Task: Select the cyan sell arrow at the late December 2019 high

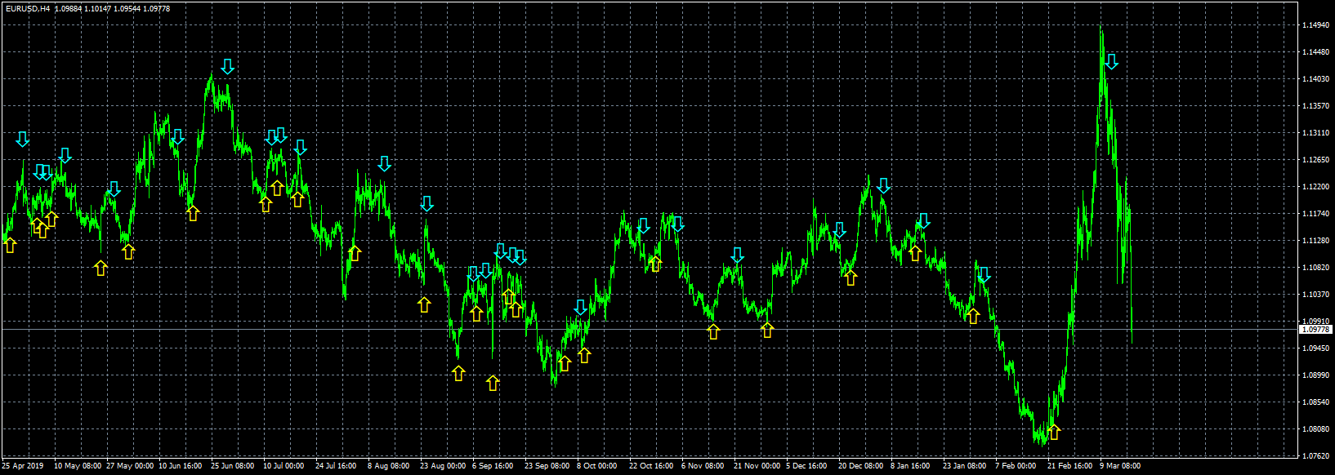Action: (x=883, y=185)
